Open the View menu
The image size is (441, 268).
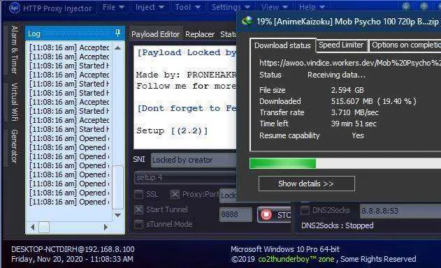tap(275, 7)
